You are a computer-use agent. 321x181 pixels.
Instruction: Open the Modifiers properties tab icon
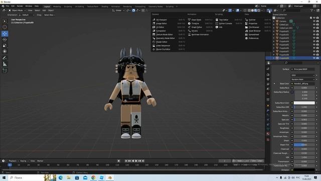pos(268,111)
